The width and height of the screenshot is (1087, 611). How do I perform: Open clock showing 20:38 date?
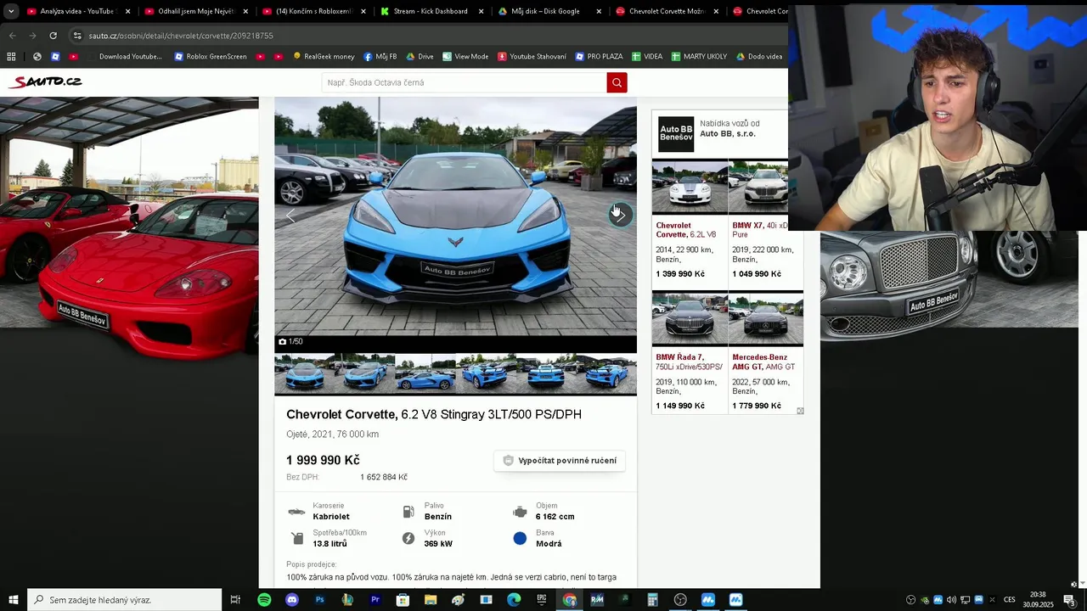pos(1038,600)
